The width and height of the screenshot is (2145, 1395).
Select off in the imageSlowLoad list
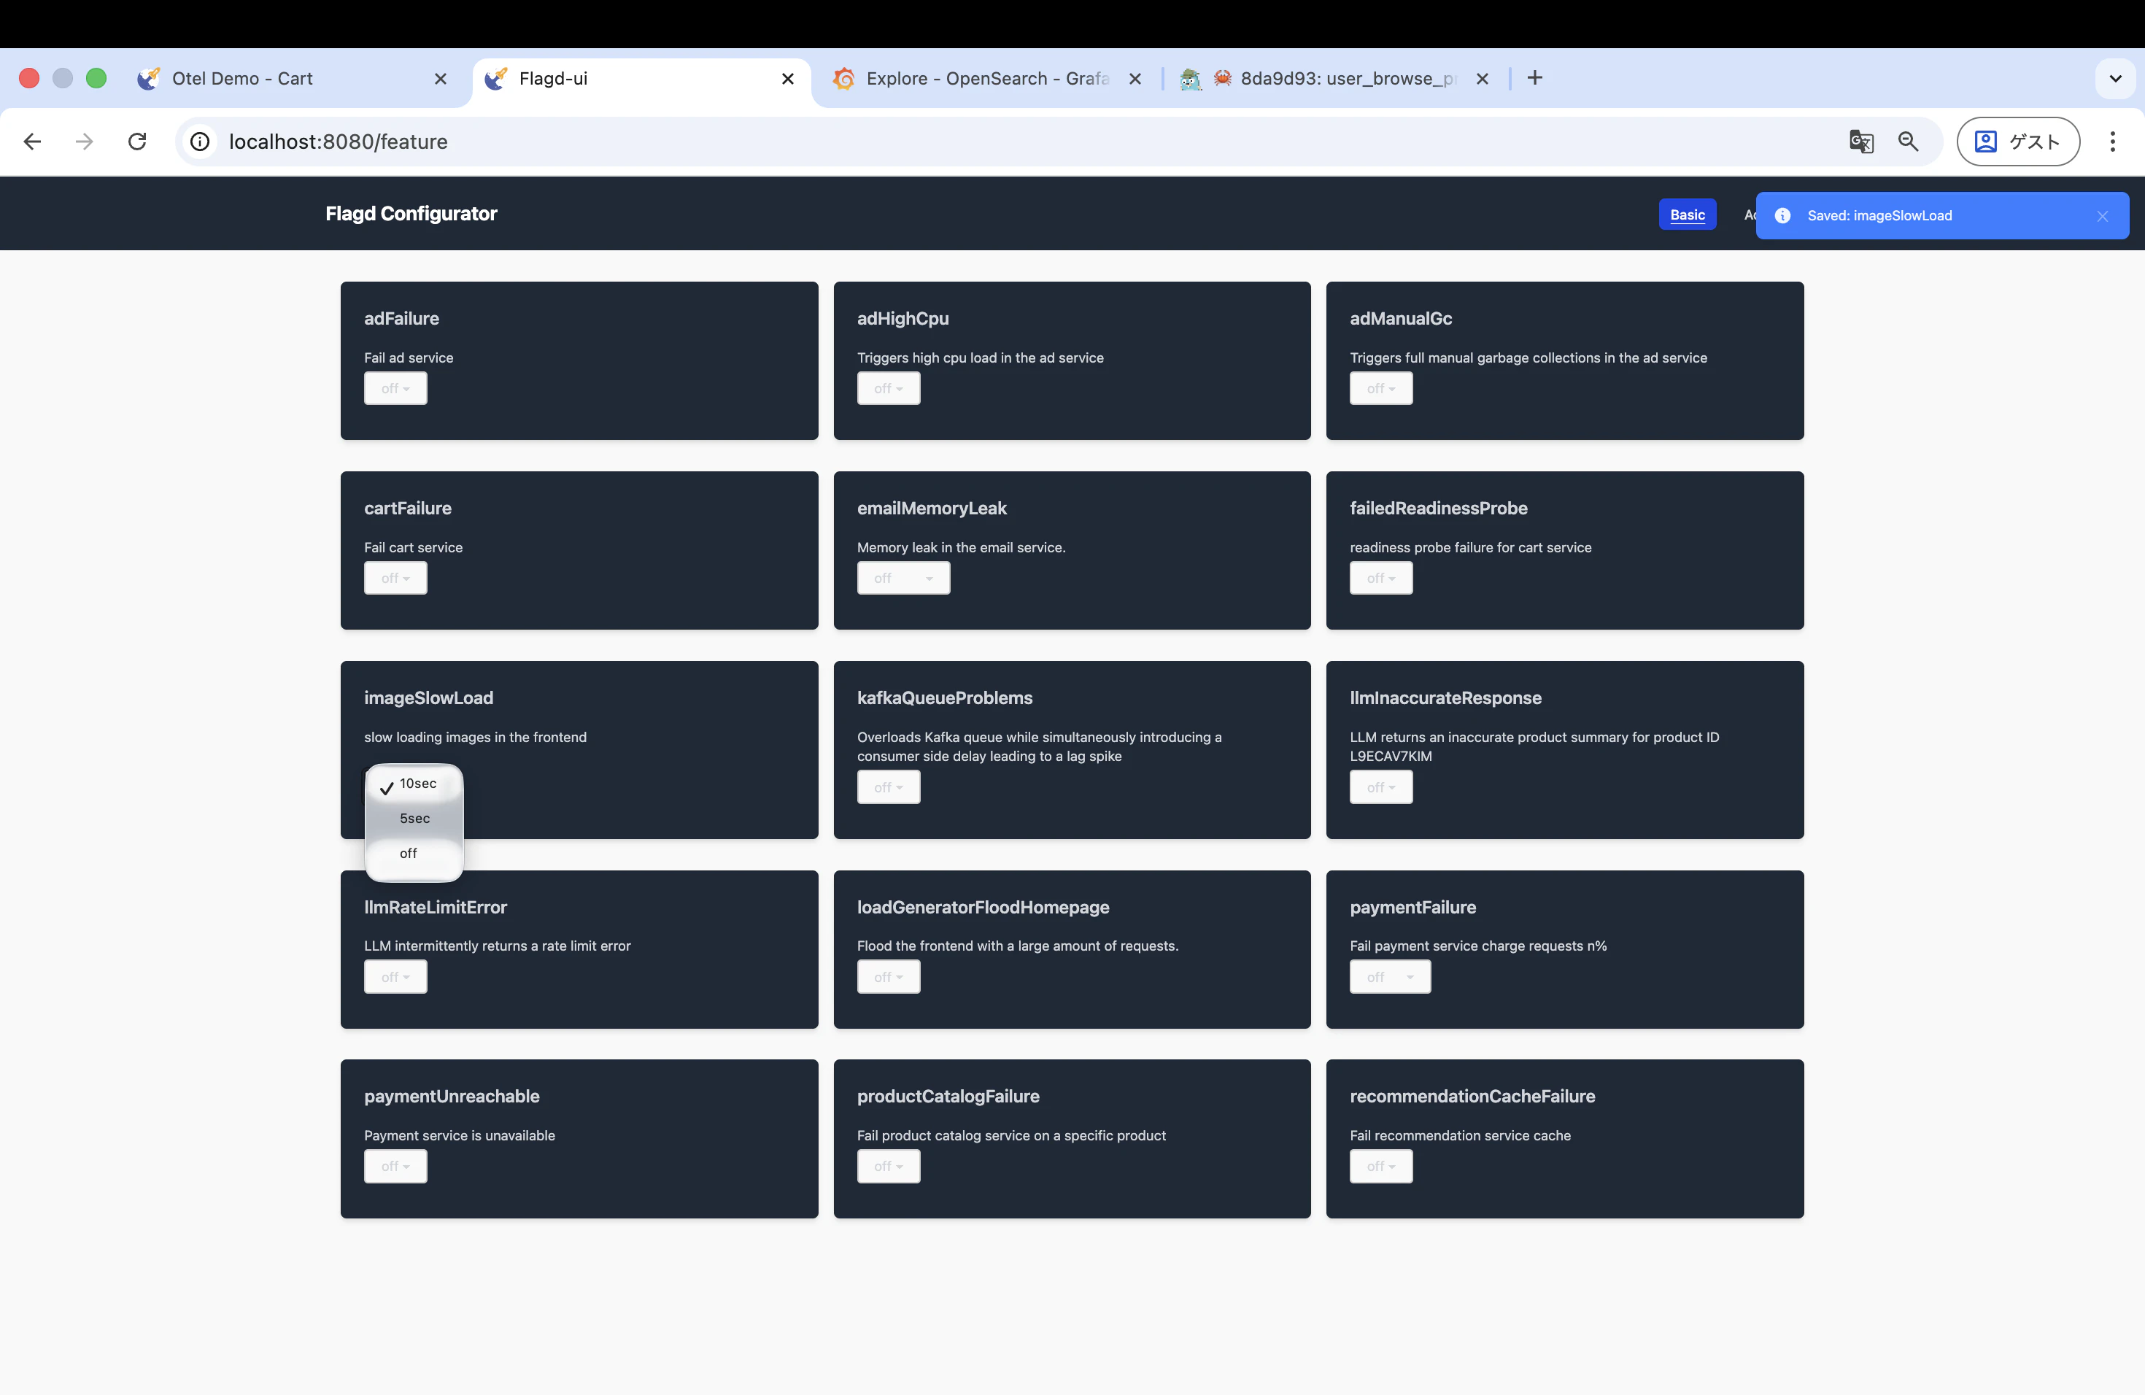[x=409, y=854]
